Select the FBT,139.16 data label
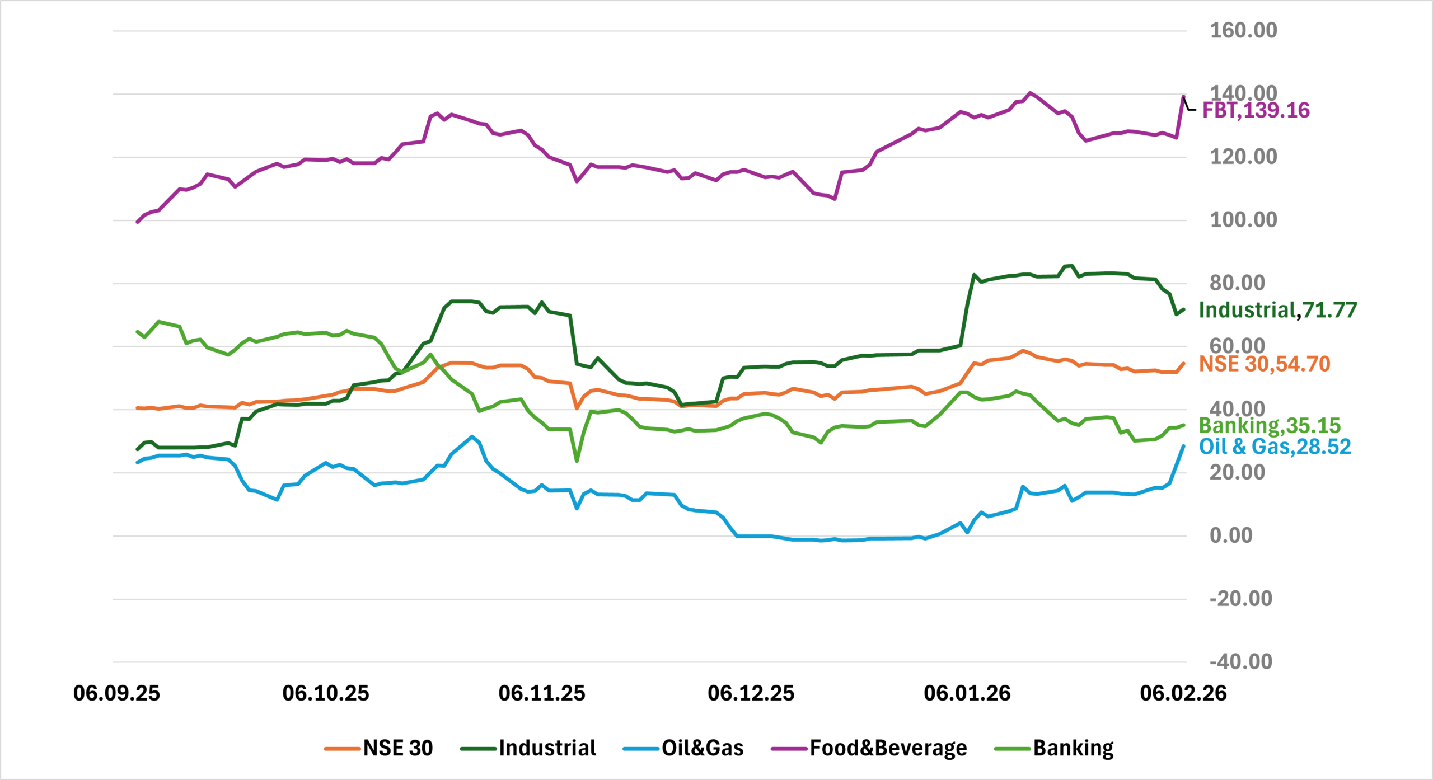This screenshot has height=780, width=1433. click(1256, 110)
